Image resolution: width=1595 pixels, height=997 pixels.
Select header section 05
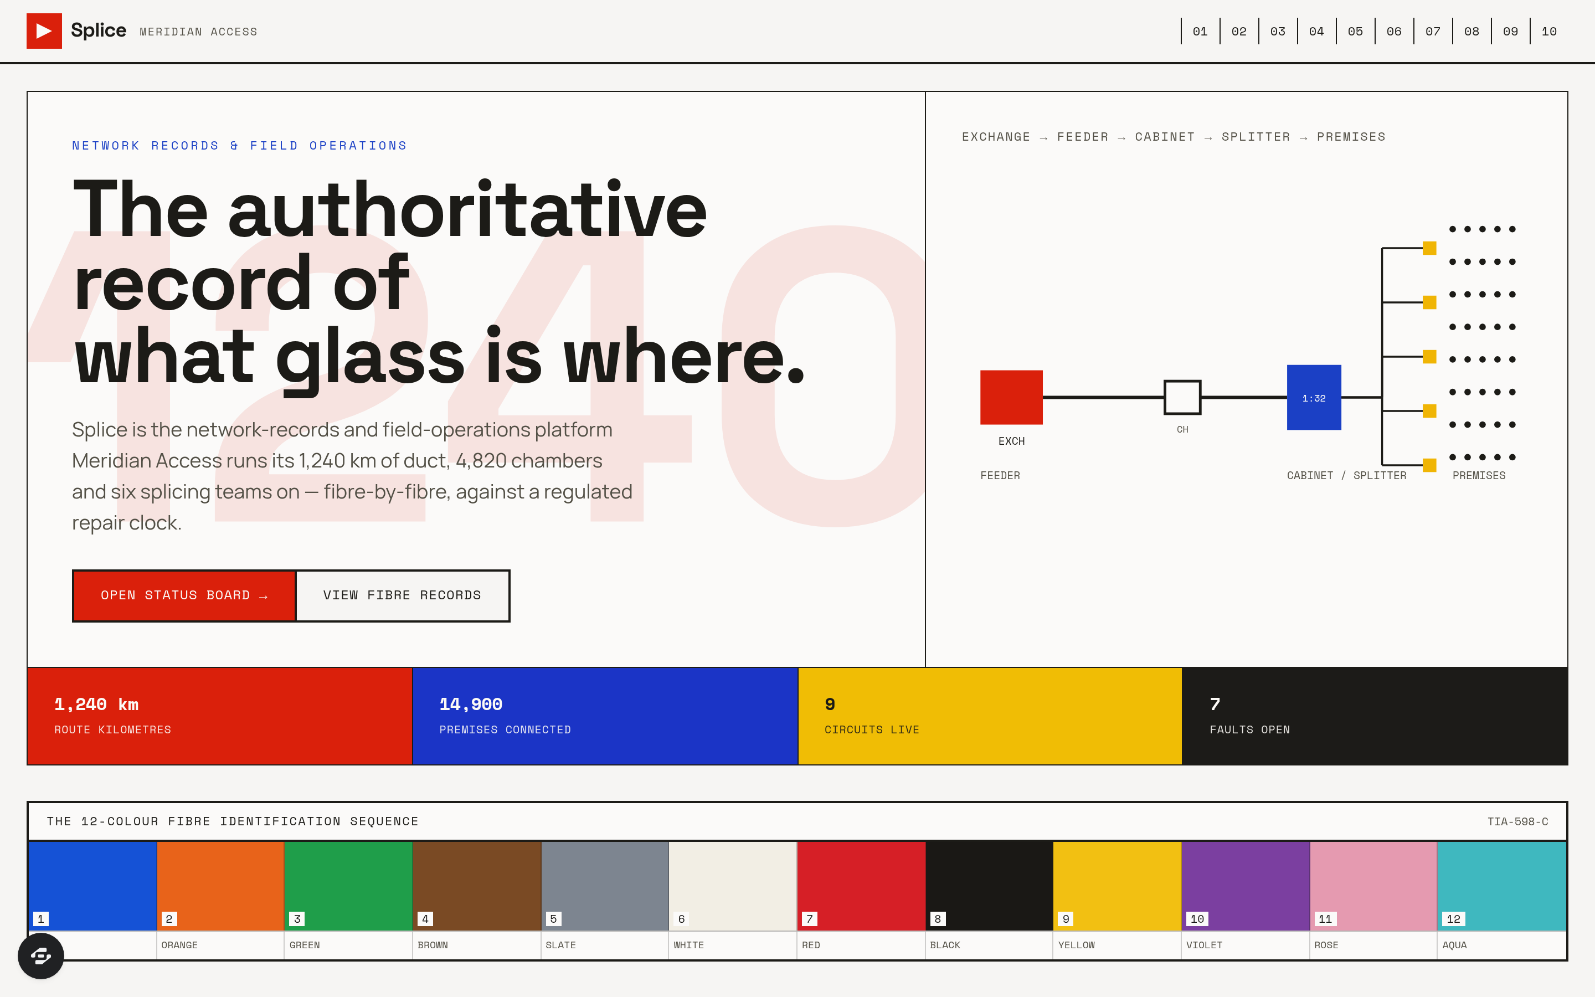[1355, 31]
